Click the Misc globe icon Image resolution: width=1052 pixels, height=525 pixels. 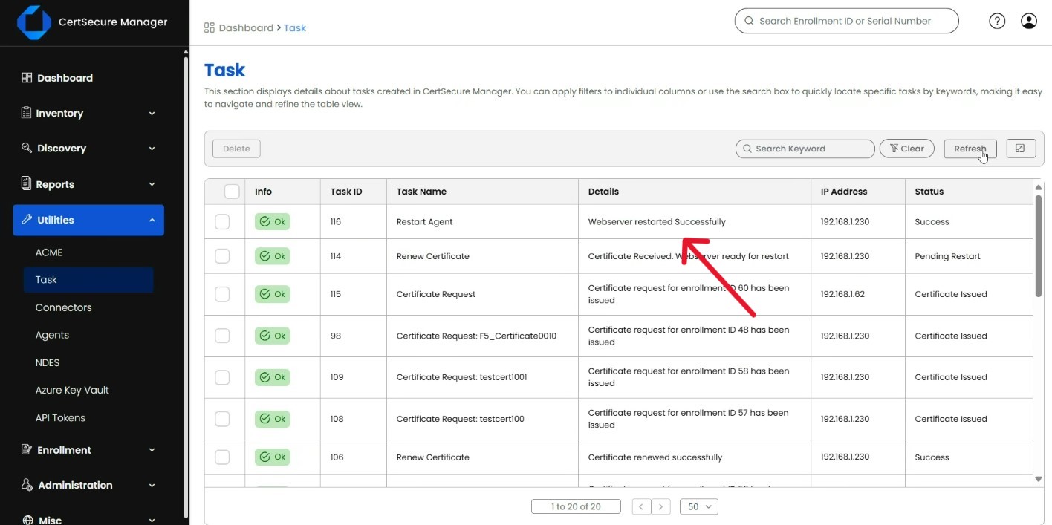(x=27, y=521)
